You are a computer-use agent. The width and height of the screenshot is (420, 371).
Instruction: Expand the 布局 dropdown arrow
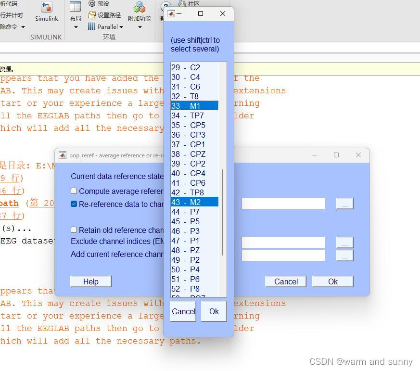[x=76, y=27]
